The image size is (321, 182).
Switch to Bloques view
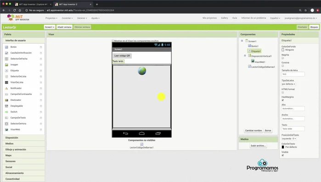coord(314,27)
